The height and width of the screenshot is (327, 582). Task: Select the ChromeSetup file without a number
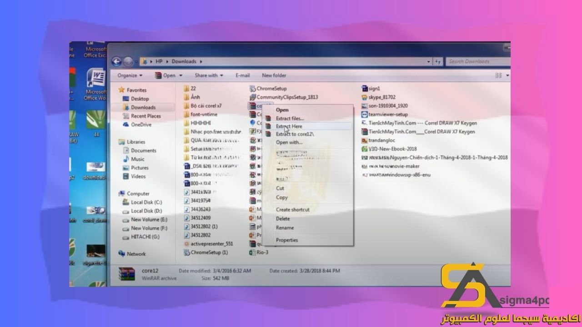268,89
